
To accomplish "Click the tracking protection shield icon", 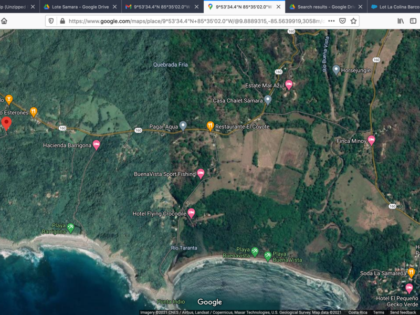I will coord(51,21).
